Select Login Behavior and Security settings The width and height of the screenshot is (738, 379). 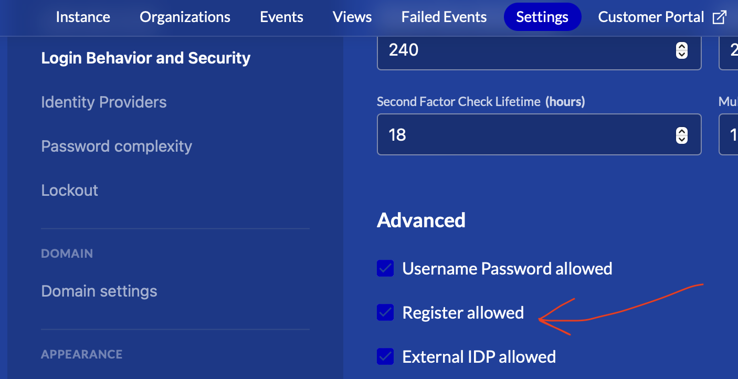(x=146, y=58)
